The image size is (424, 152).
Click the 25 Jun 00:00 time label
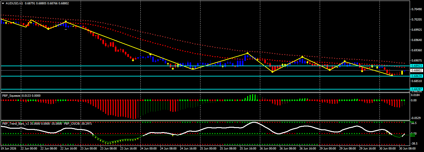pyautogui.click(x=208, y=149)
